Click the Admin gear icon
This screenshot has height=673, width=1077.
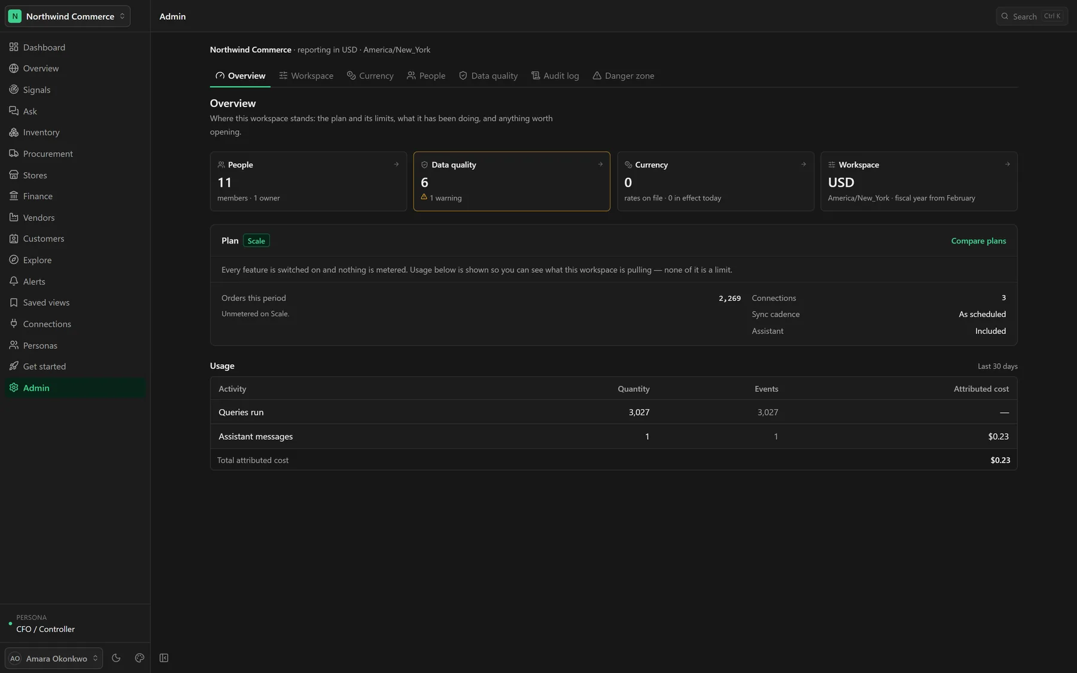[x=14, y=388]
